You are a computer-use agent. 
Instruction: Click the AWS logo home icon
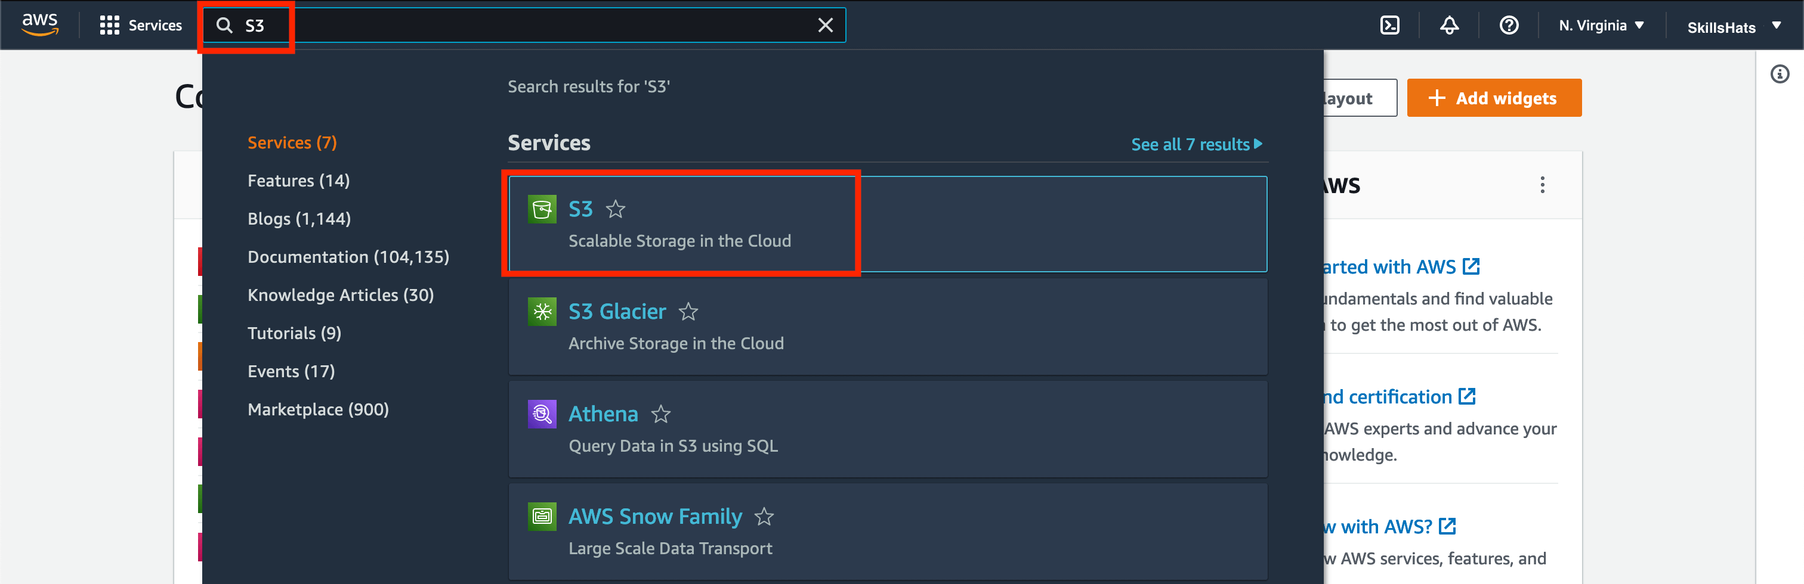click(40, 24)
